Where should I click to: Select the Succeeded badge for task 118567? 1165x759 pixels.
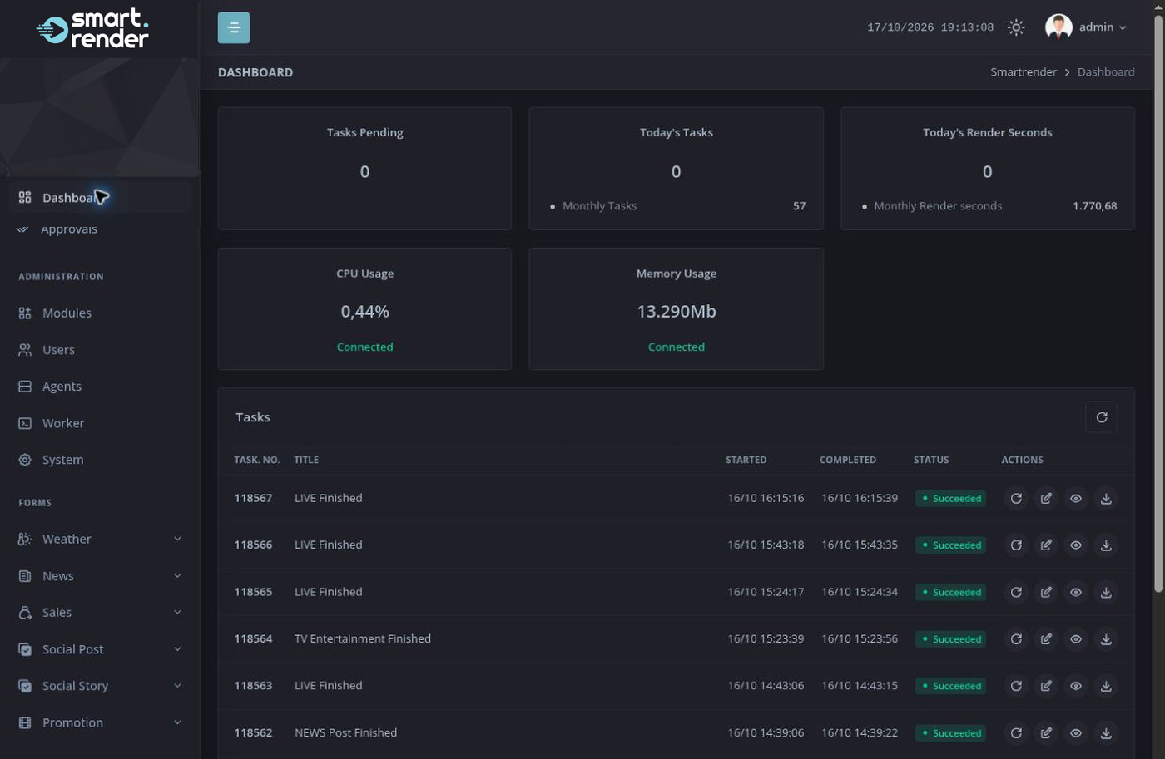point(950,499)
